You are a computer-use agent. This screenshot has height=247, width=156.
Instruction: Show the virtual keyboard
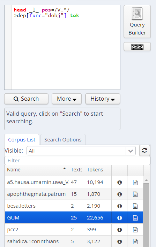click(137, 47)
